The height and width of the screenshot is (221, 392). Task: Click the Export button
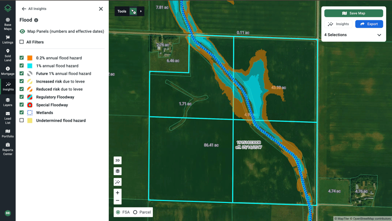click(369, 24)
